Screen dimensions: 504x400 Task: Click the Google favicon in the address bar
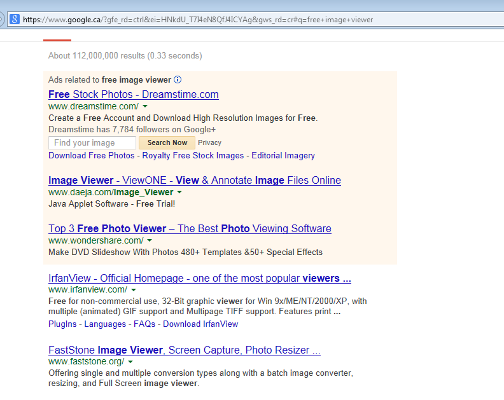coord(14,19)
